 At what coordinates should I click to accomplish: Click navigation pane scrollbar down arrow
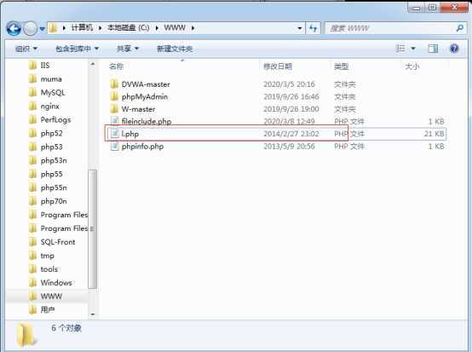92,314
